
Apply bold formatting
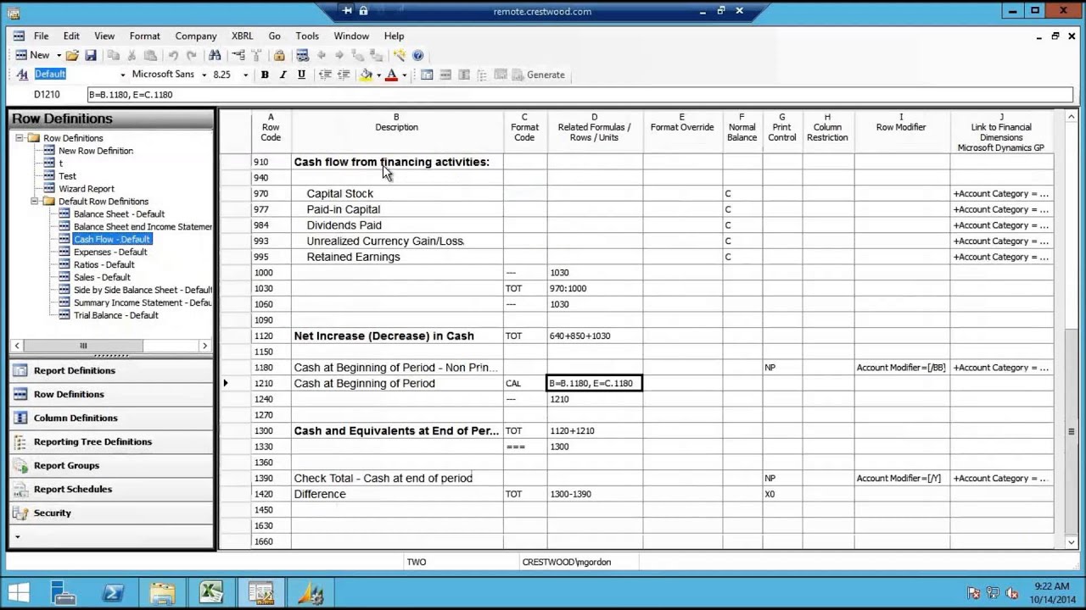(x=265, y=75)
